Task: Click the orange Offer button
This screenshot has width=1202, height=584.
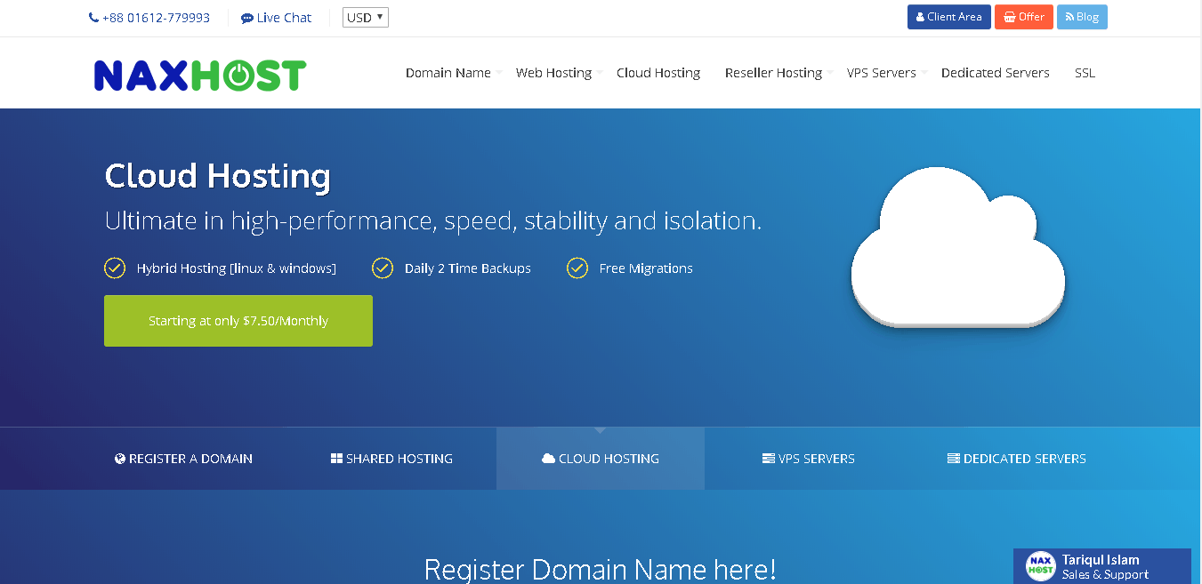Action: (x=1024, y=17)
